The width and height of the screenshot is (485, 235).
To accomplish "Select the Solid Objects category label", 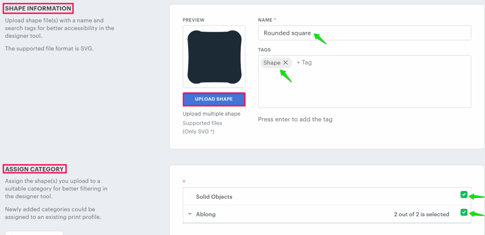I will [214, 197].
